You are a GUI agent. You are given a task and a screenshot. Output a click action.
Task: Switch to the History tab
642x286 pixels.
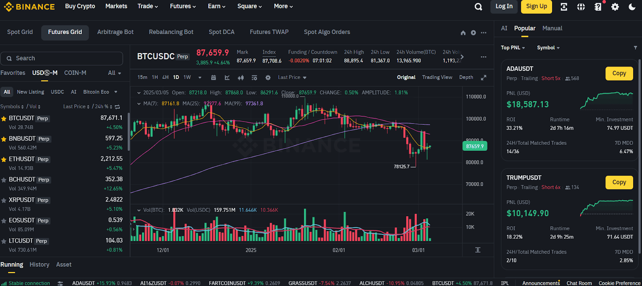(x=39, y=265)
